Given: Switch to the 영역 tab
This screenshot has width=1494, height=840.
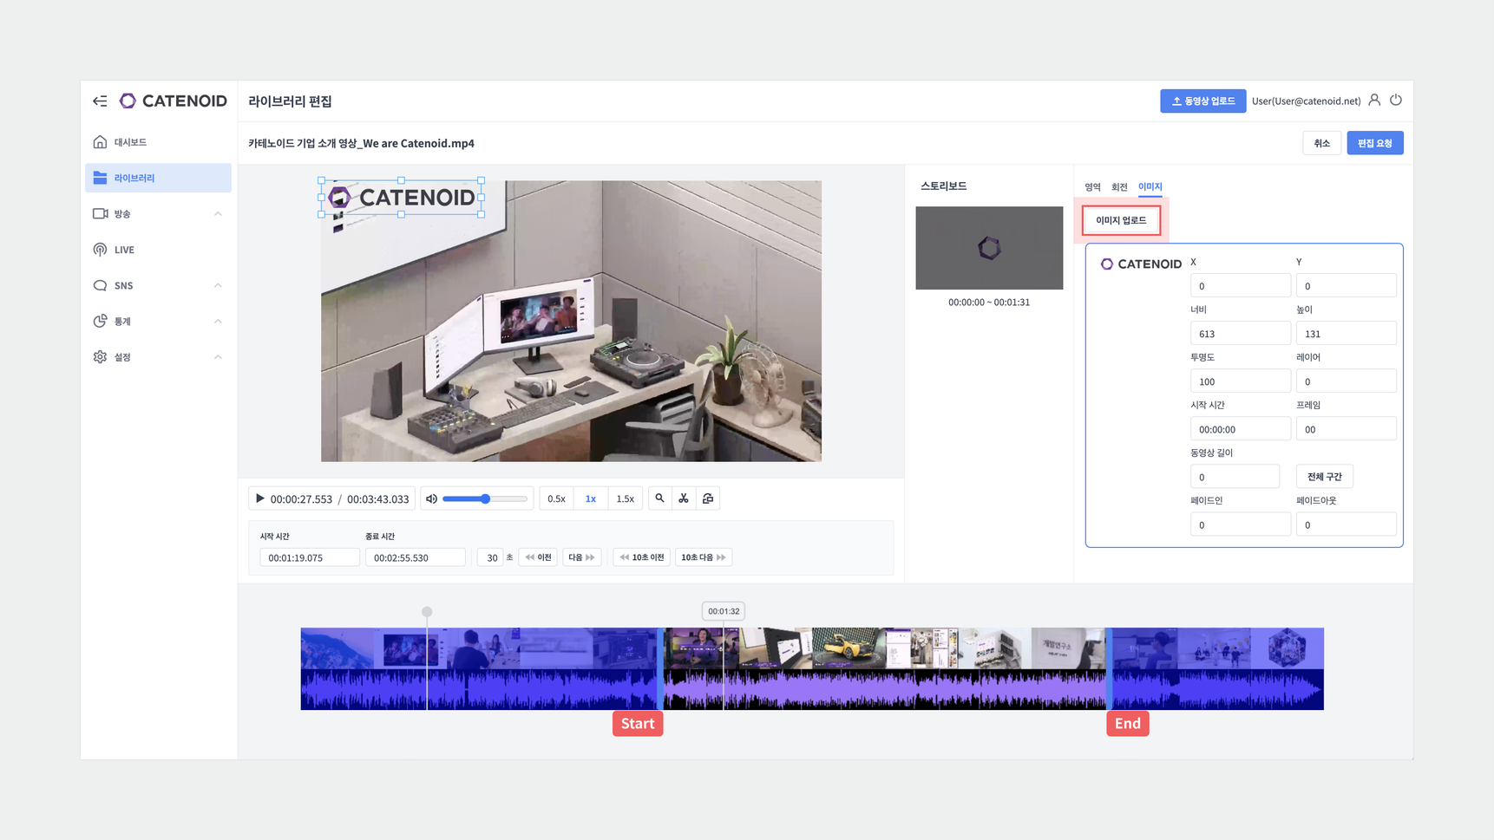Looking at the screenshot, I should [1092, 187].
